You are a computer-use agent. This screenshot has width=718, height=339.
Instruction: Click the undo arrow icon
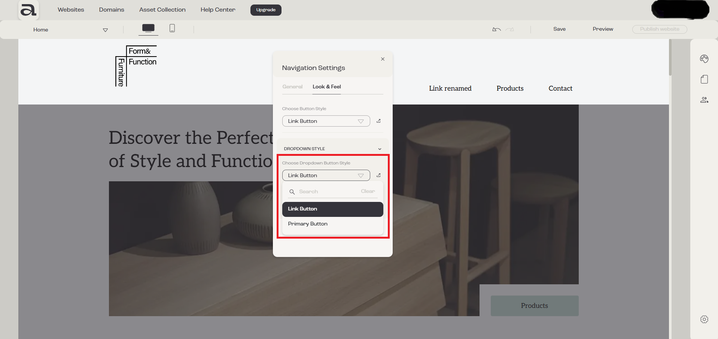[x=496, y=29]
